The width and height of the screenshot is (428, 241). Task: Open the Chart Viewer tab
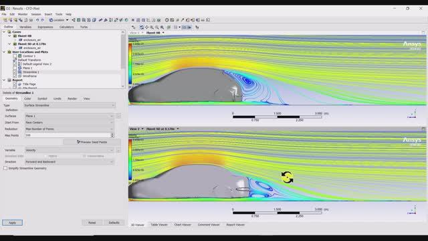point(183,225)
